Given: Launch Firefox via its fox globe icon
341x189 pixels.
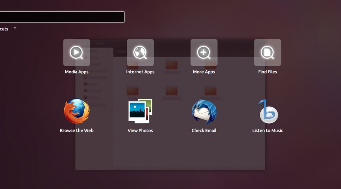Looking at the screenshot, I should pos(76,111).
